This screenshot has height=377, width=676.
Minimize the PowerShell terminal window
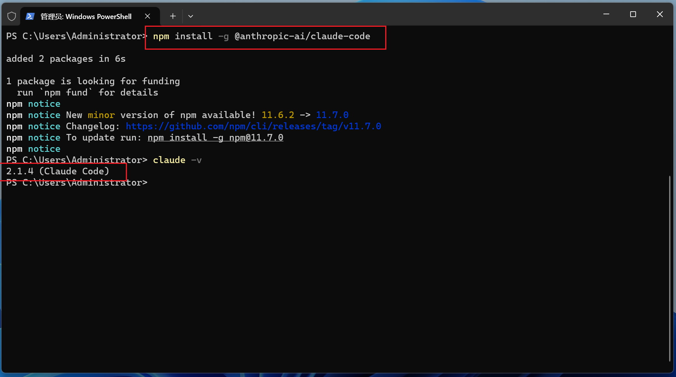pos(606,14)
